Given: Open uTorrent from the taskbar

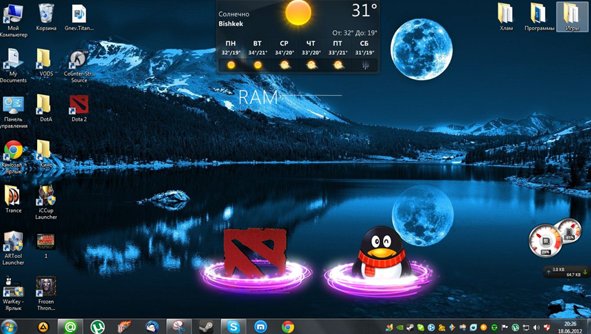Looking at the screenshot, I should click(x=97, y=327).
